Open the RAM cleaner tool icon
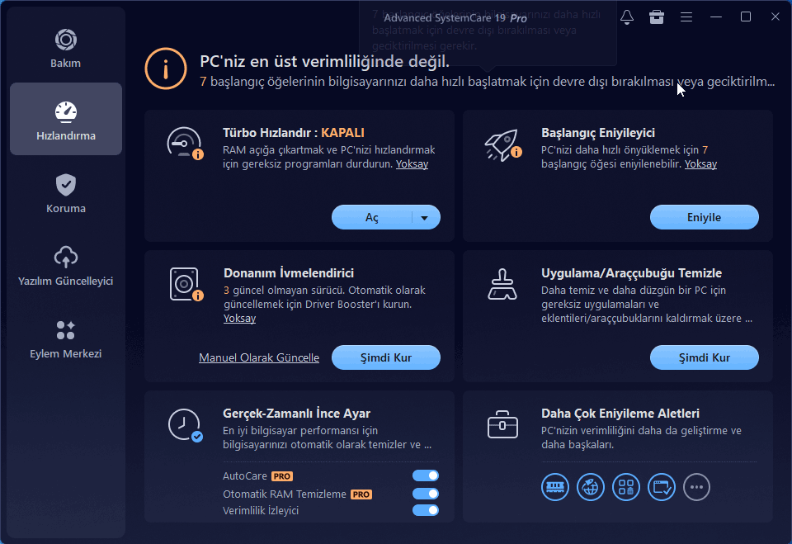The height and width of the screenshot is (544, 792). tap(555, 487)
